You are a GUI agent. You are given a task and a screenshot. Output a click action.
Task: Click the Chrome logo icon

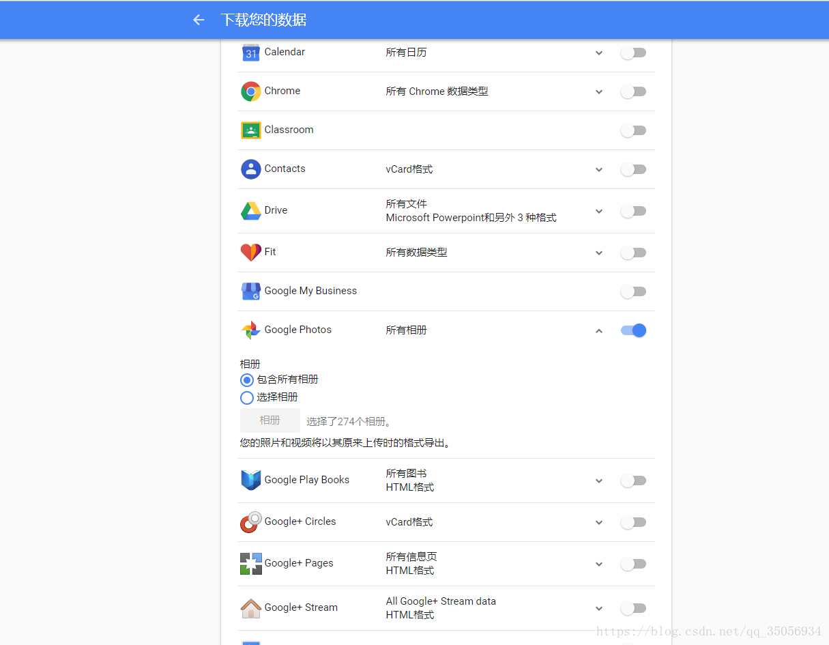point(251,91)
